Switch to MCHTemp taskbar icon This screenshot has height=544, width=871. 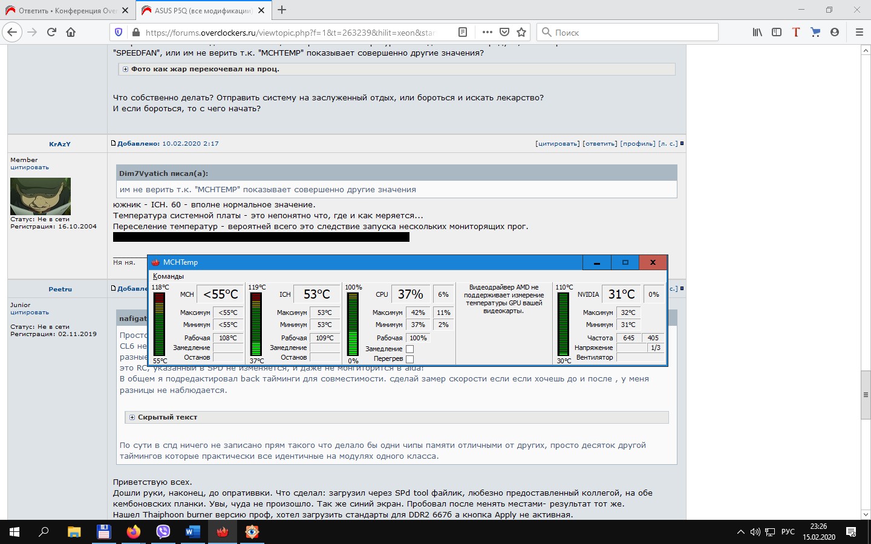[x=223, y=532]
